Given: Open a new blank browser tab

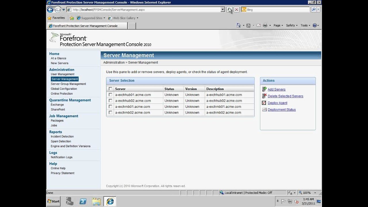Looking at the screenshot, I should [x=131, y=26].
